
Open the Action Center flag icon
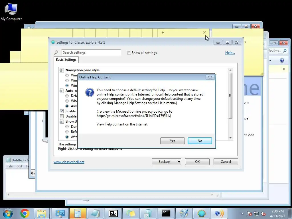[249, 214]
